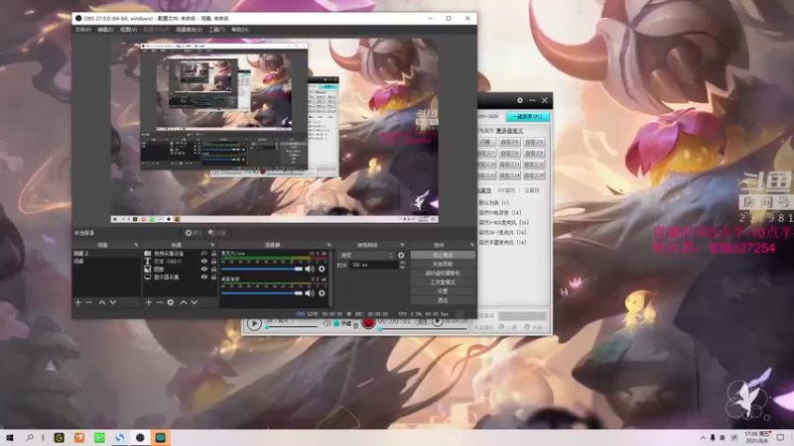Image resolution: width=794 pixels, height=446 pixels.
Task: Click the play button in sound effects window
Action: 254,324
